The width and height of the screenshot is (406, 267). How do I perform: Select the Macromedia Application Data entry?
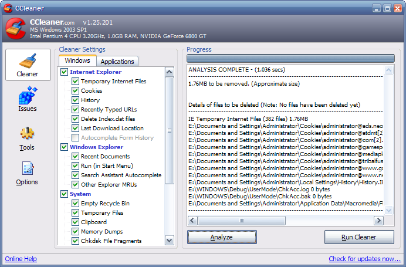[x=286, y=203]
